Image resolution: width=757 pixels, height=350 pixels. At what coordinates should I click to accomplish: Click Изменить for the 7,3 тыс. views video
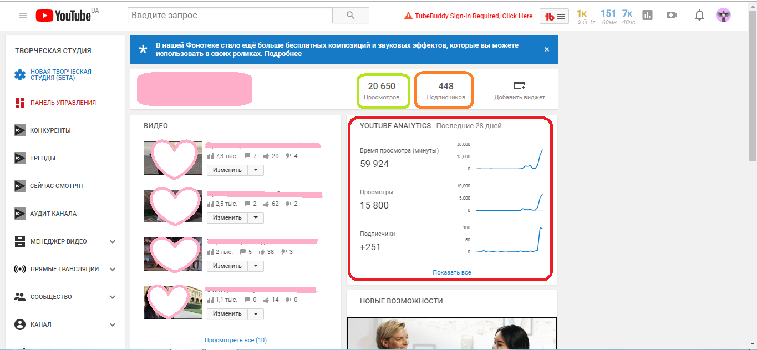pyautogui.click(x=227, y=170)
